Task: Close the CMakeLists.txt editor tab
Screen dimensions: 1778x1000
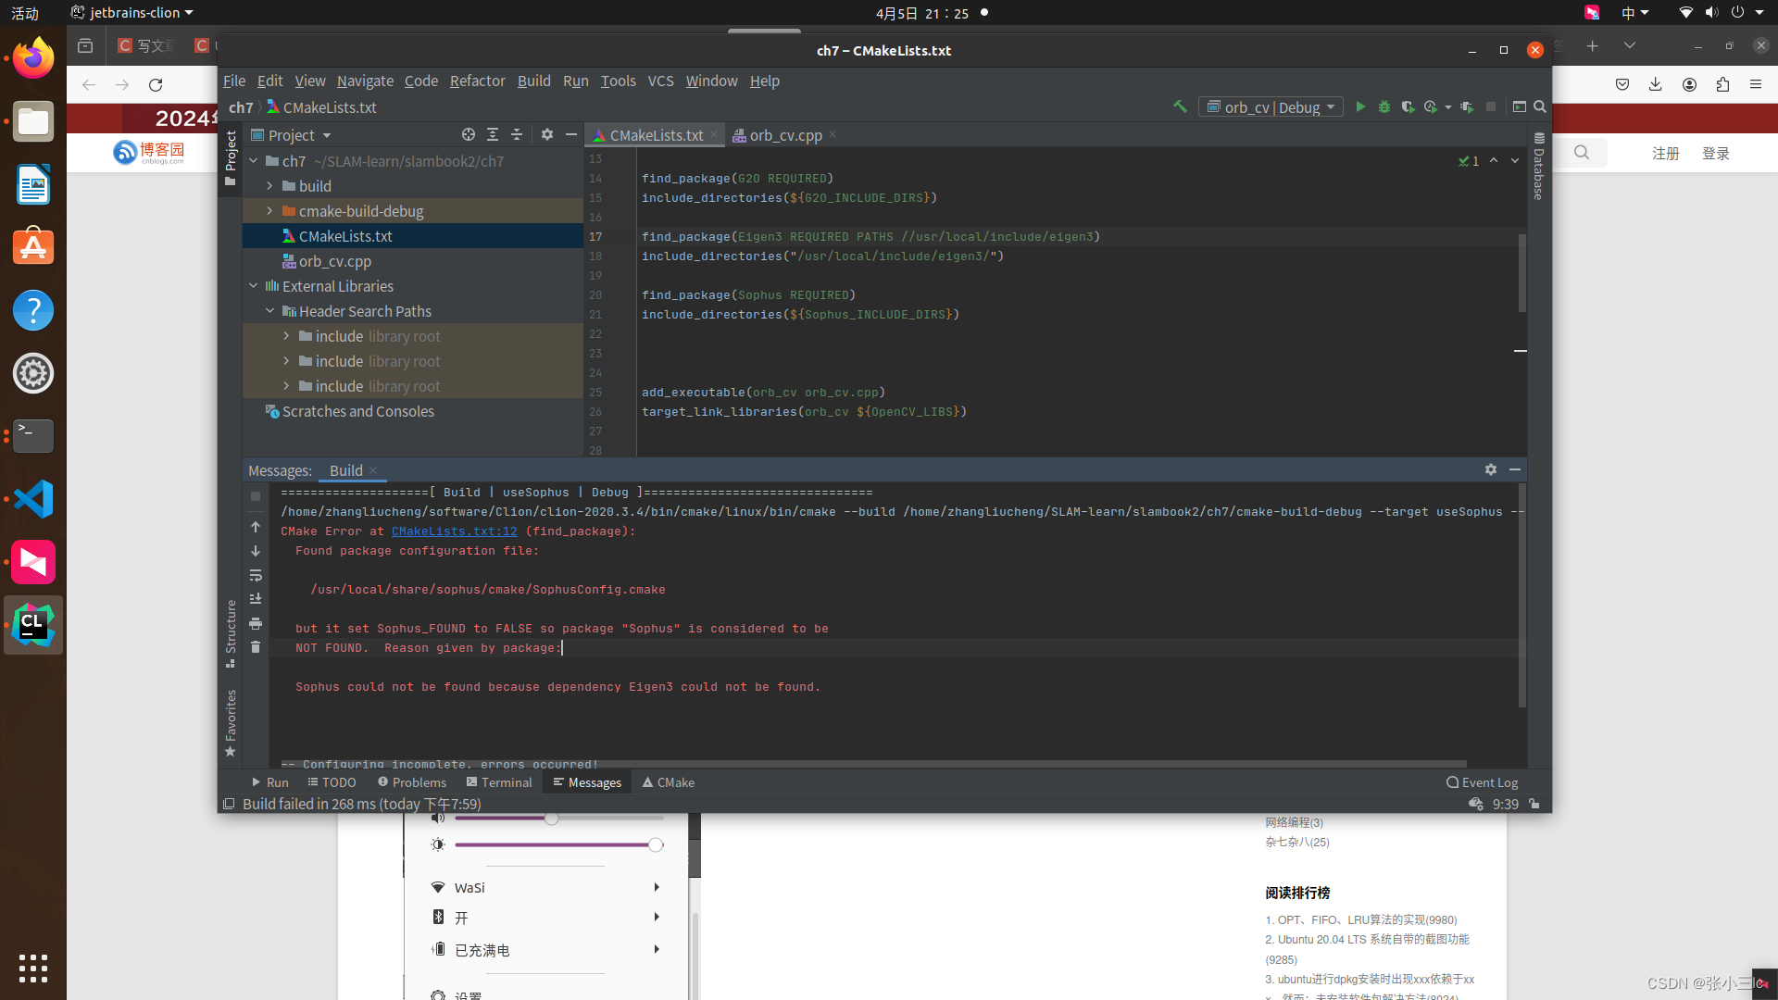Action: (x=714, y=135)
